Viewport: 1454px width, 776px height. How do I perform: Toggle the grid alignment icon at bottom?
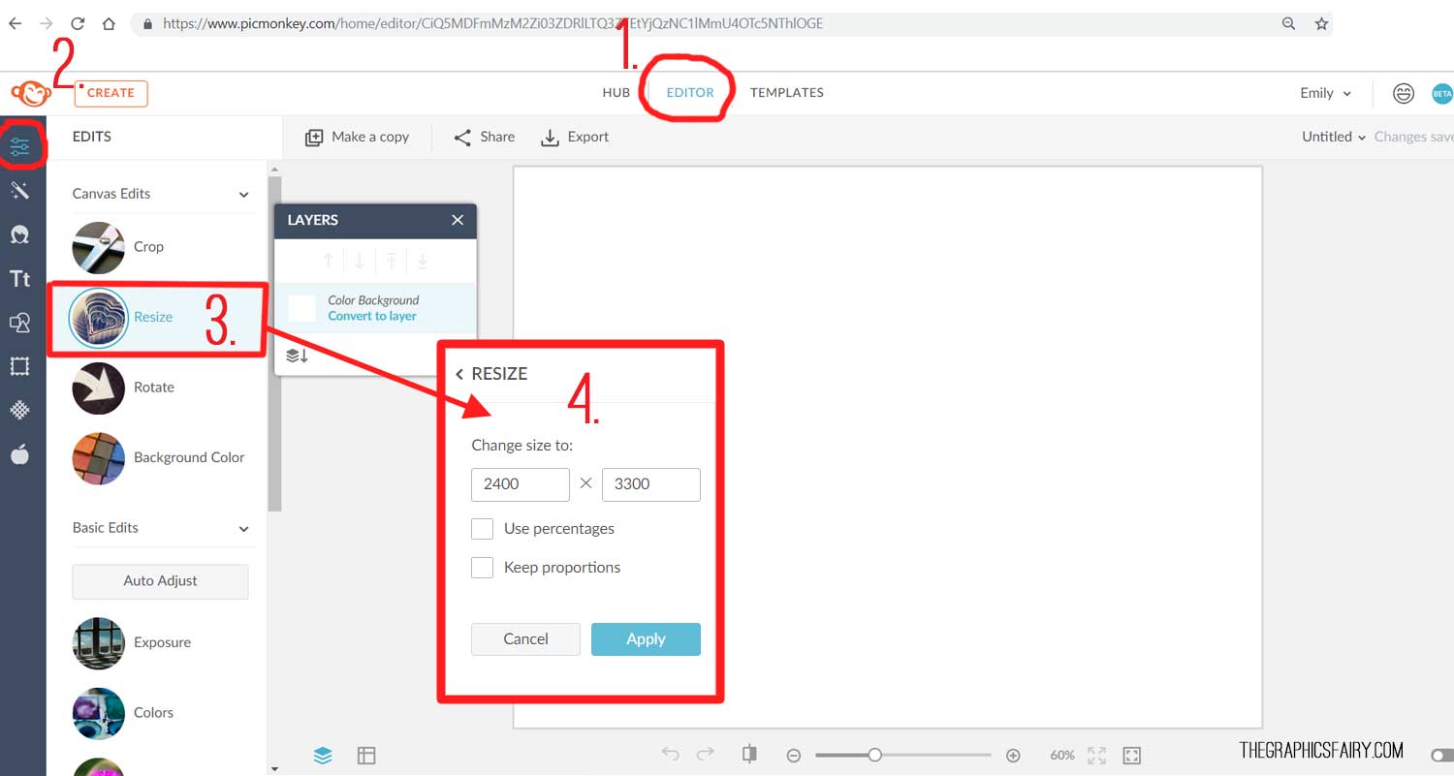click(x=366, y=756)
